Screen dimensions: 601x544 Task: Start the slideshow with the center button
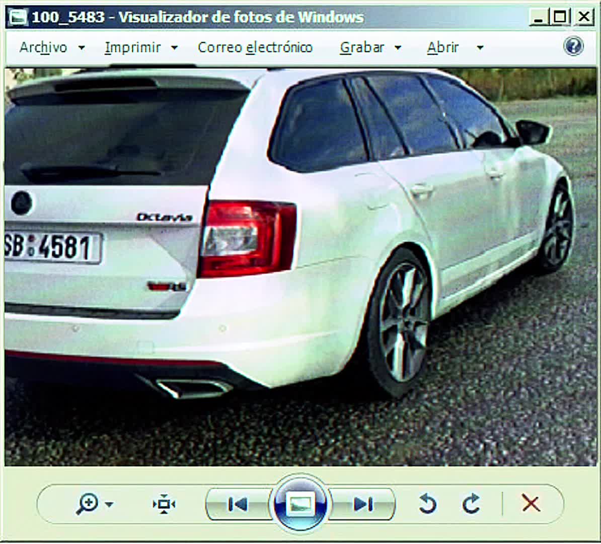click(300, 504)
